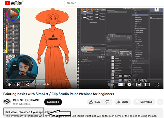Click the video title text
164x118 pixels.
click(x=59, y=94)
